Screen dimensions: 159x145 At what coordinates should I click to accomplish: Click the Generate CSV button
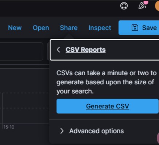pyautogui.click(x=108, y=106)
